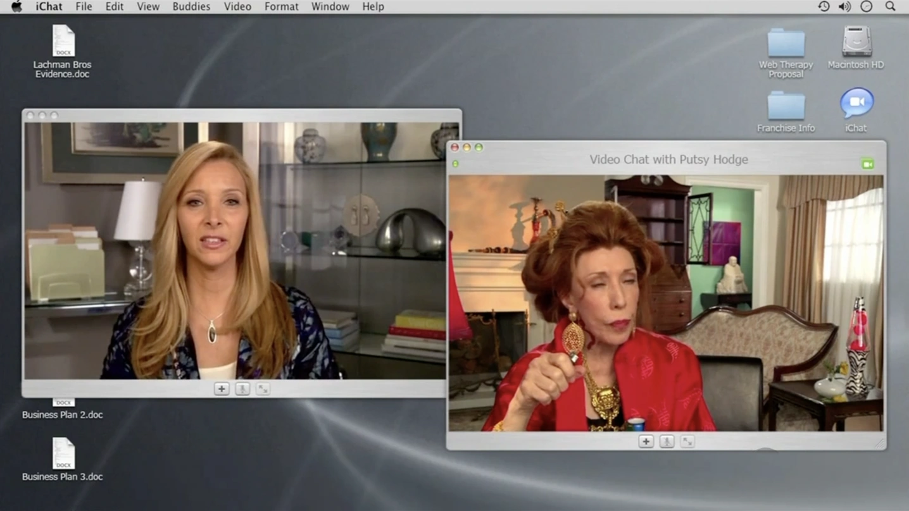The height and width of the screenshot is (511, 909).
Task: Open the iChat application menu
Action: 49,6
